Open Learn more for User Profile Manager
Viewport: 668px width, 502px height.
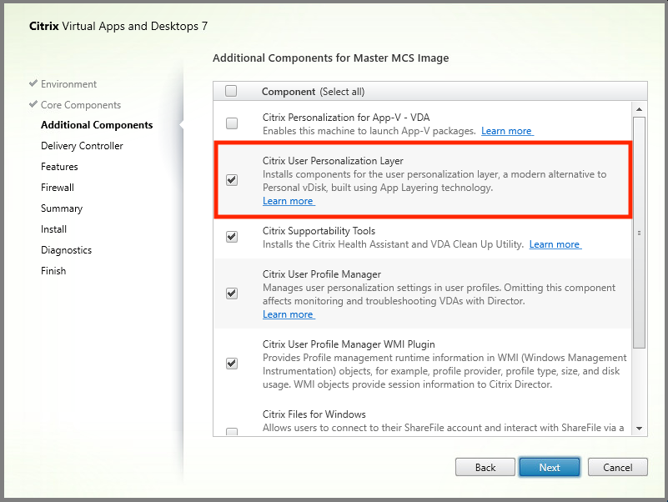[x=288, y=314]
